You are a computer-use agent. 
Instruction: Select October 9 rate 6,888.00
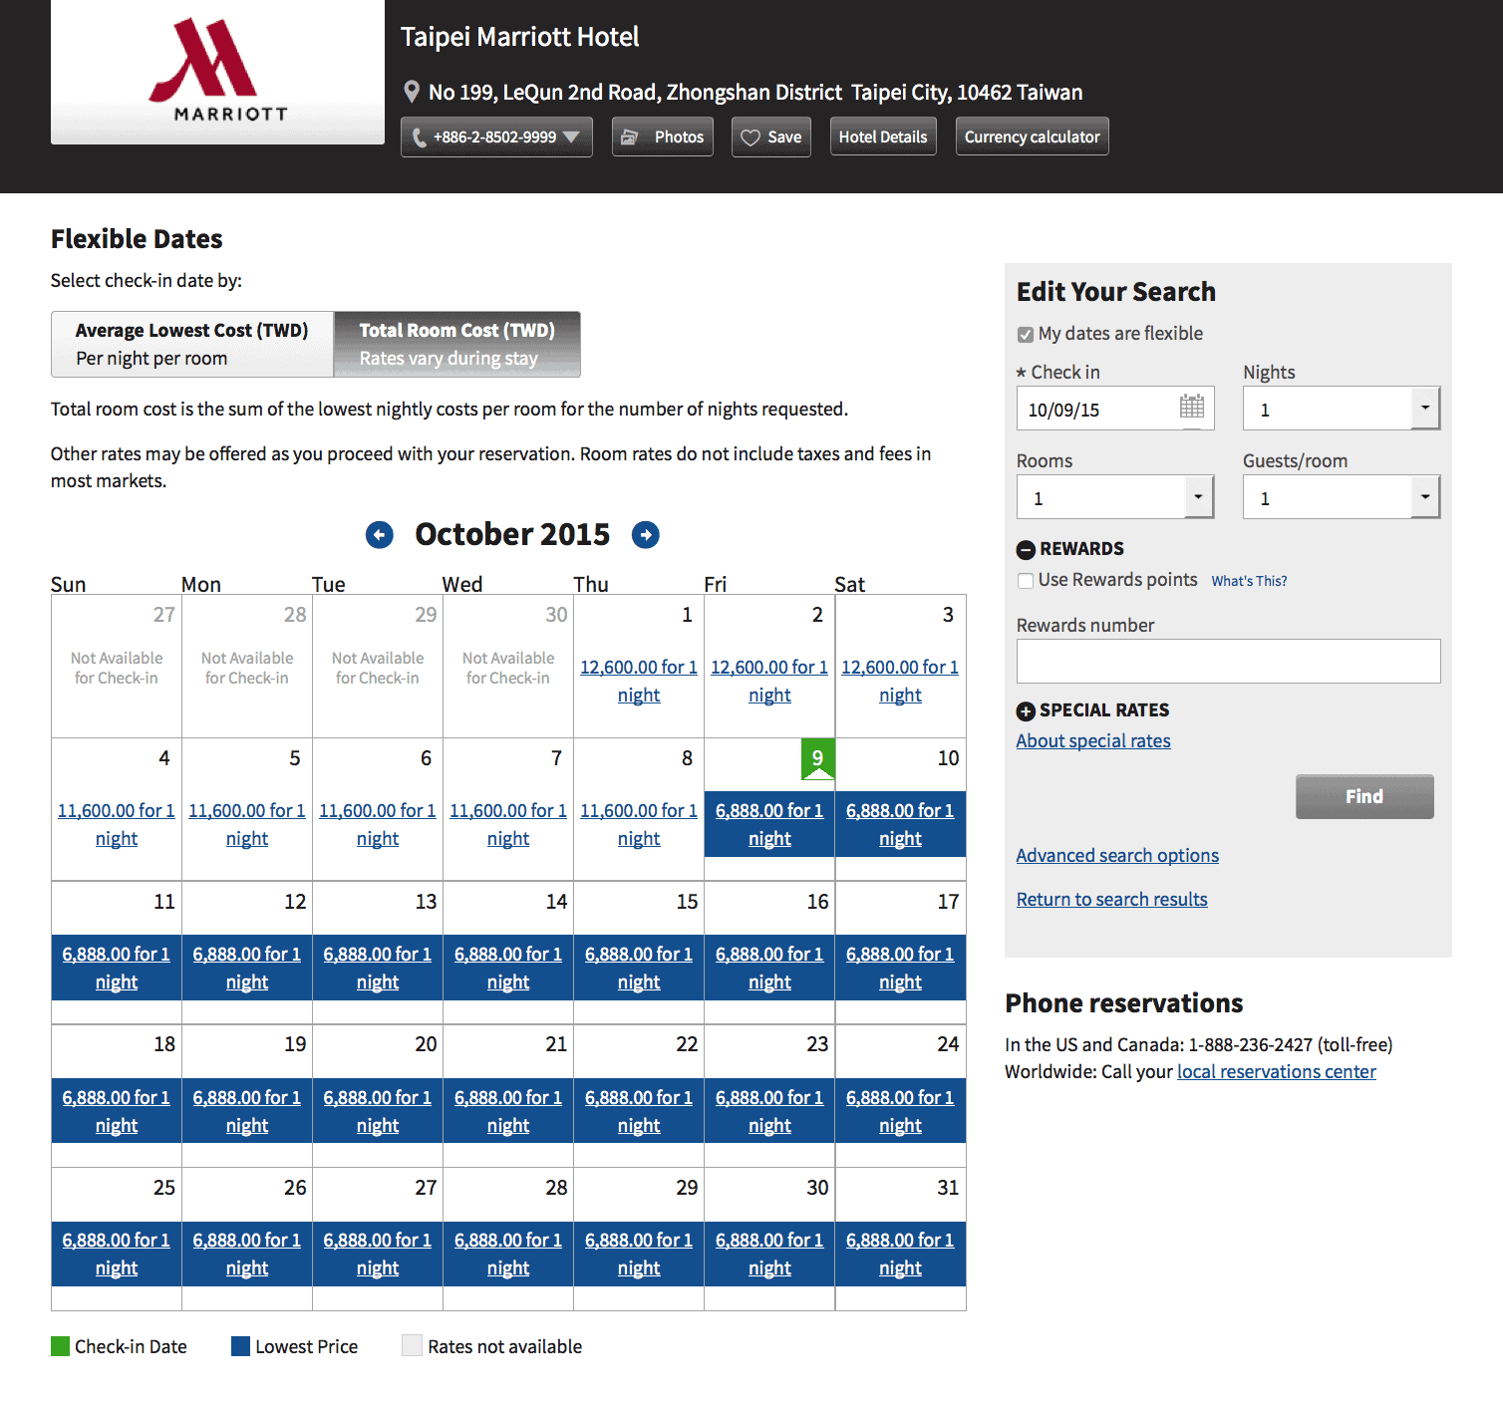click(x=769, y=824)
